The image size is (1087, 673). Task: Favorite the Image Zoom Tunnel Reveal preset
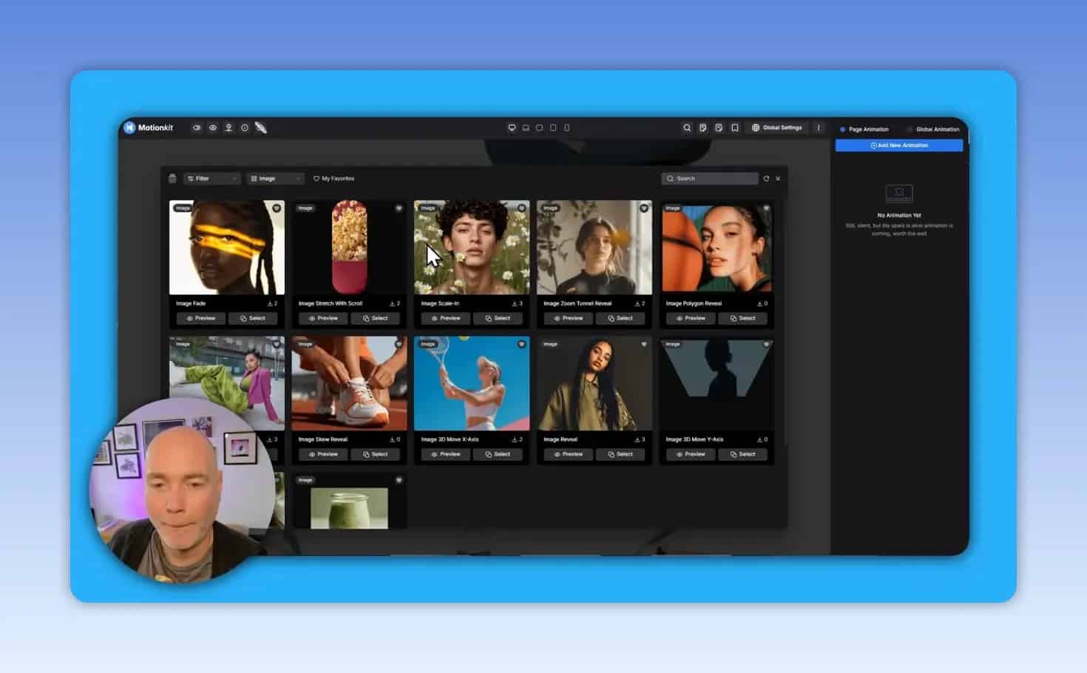pyautogui.click(x=644, y=209)
